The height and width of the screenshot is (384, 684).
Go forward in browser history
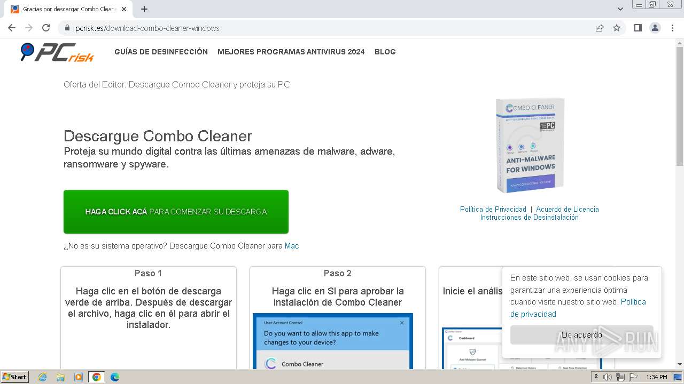(x=29, y=28)
